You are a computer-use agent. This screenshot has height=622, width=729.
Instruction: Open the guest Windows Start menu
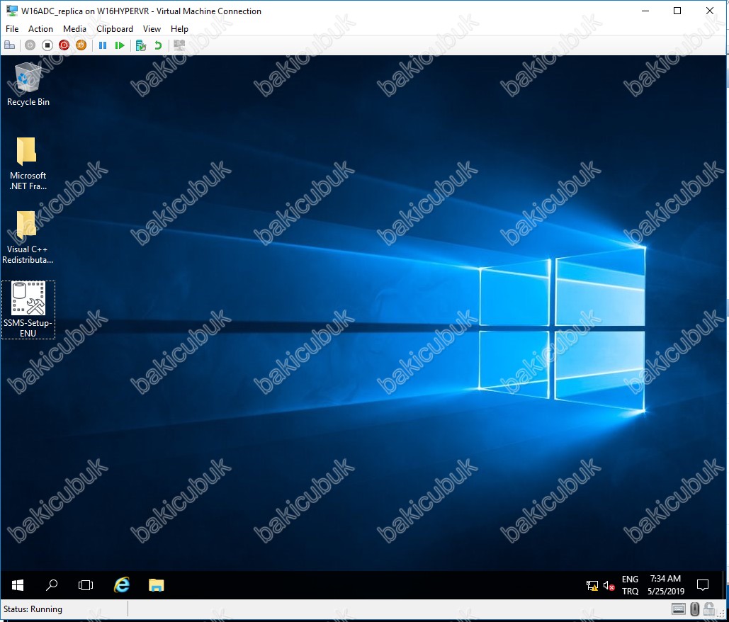pyautogui.click(x=18, y=585)
